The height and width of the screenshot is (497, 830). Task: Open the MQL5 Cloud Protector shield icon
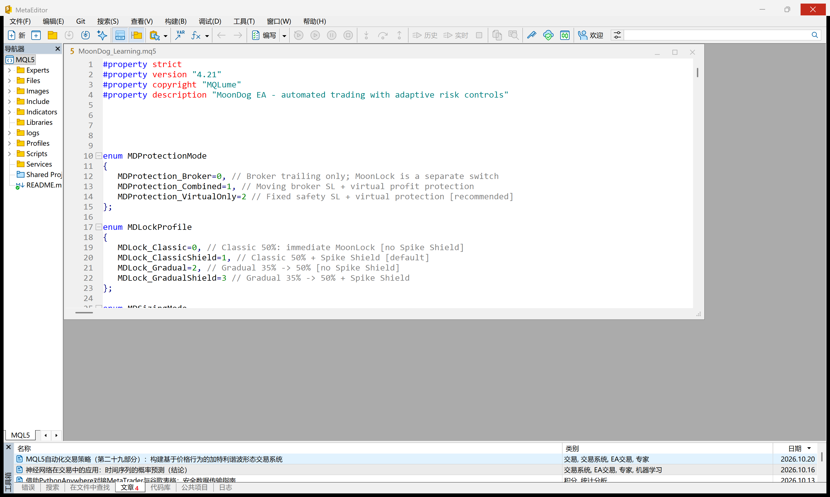tap(548, 35)
